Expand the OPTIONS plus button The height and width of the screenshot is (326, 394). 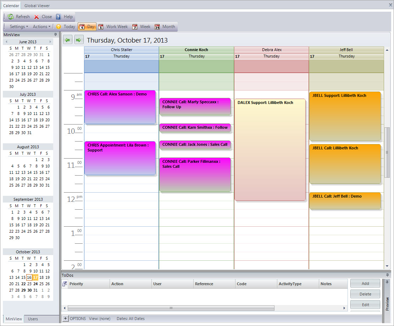(65, 319)
